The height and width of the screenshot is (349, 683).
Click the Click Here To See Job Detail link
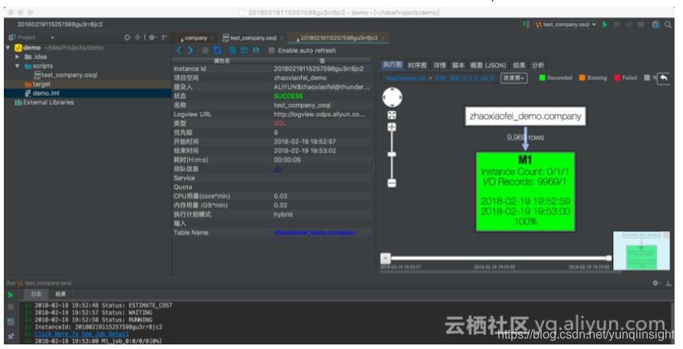click(81, 334)
